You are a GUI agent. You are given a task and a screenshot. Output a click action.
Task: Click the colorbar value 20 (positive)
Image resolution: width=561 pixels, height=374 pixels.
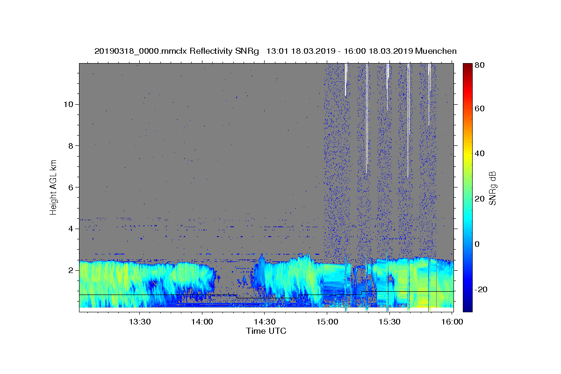479,199
